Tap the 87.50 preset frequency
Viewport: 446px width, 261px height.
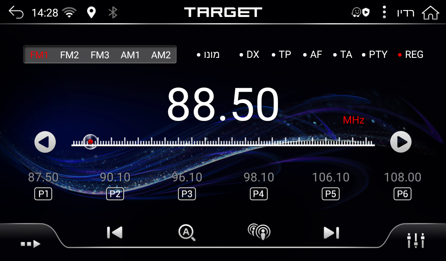[x=43, y=177]
